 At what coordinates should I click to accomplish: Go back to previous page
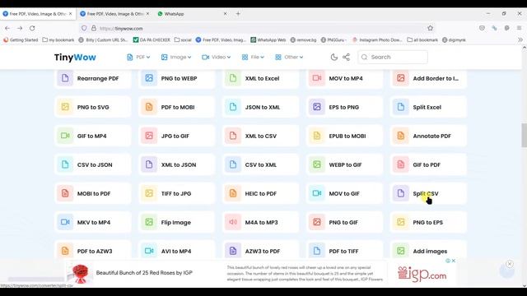[7, 28]
